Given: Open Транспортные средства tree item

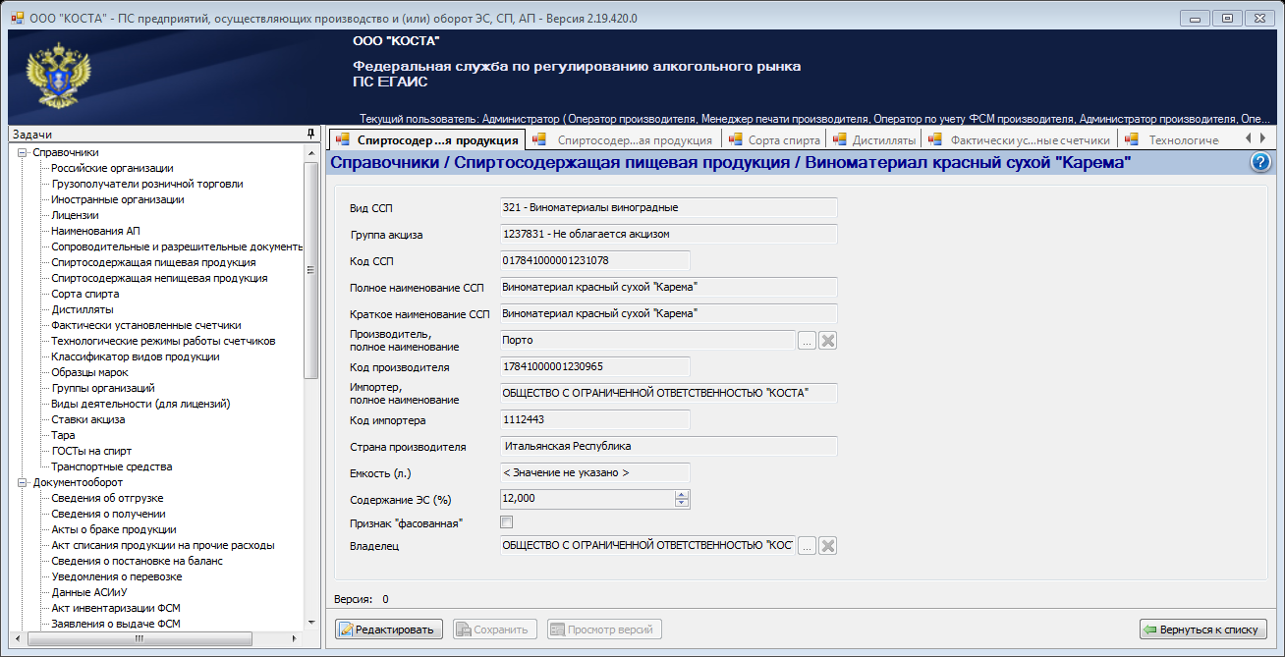Looking at the screenshot, I should pyautogui.click(x=112, y=466).
